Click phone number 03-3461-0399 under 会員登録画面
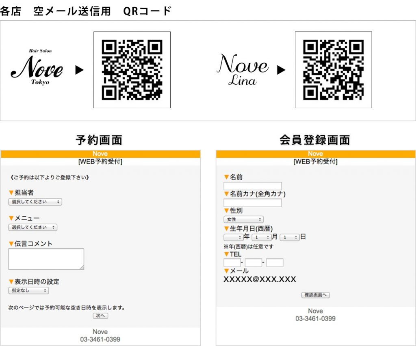Screen dimensions: 416x346 click(x=315, y=319)
